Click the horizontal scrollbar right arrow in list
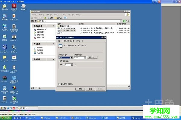 [x=129, y=85]
